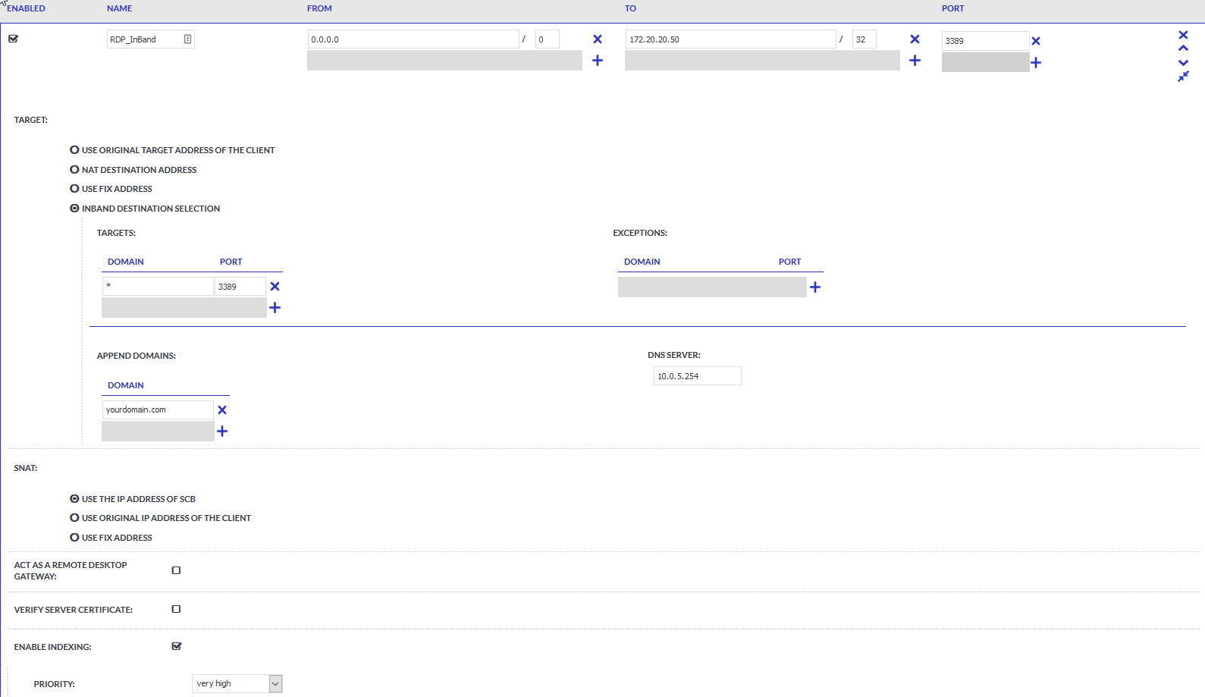
Task: Add a new TO address row
Action: click(x=915, y=61)
